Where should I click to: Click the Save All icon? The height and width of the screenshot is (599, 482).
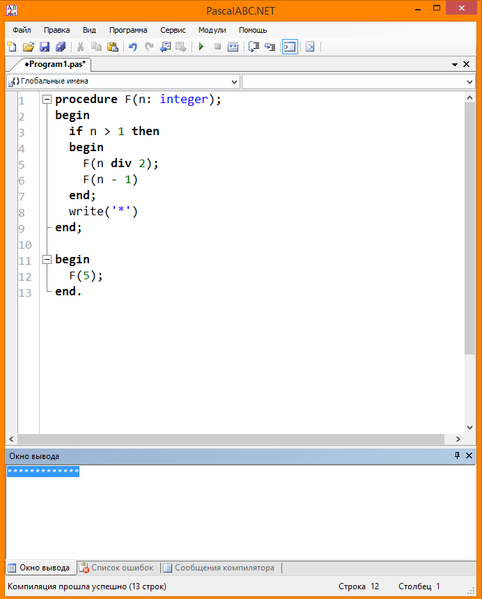pos(61,47)
